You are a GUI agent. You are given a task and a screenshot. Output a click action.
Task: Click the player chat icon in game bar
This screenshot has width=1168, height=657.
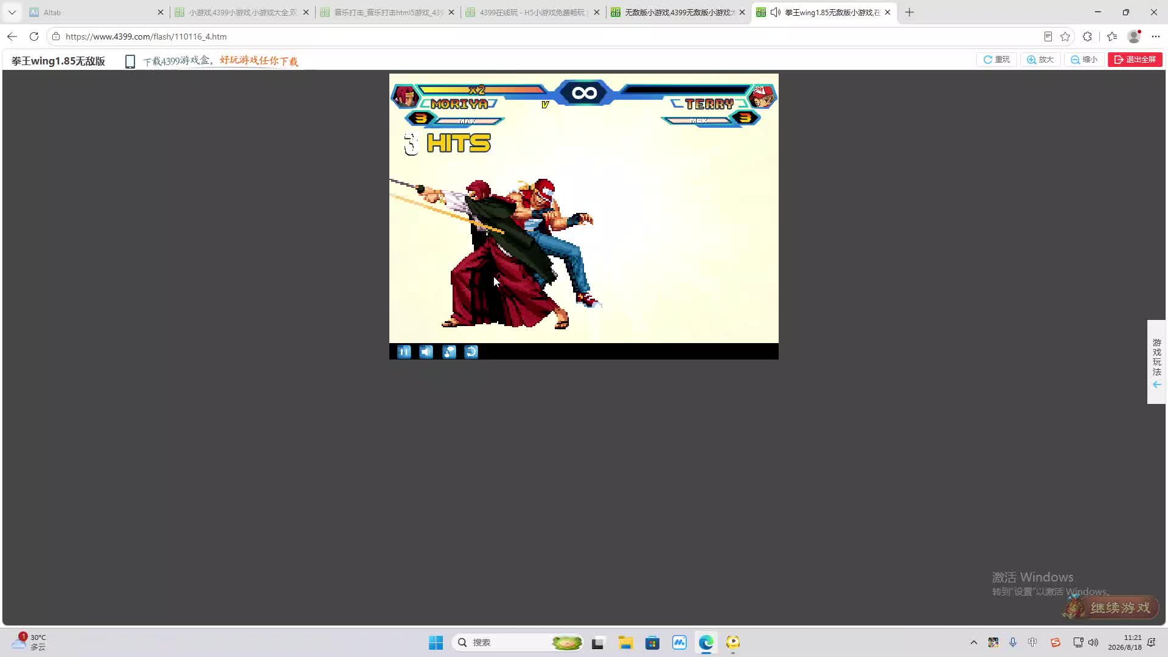coord(449,352)
